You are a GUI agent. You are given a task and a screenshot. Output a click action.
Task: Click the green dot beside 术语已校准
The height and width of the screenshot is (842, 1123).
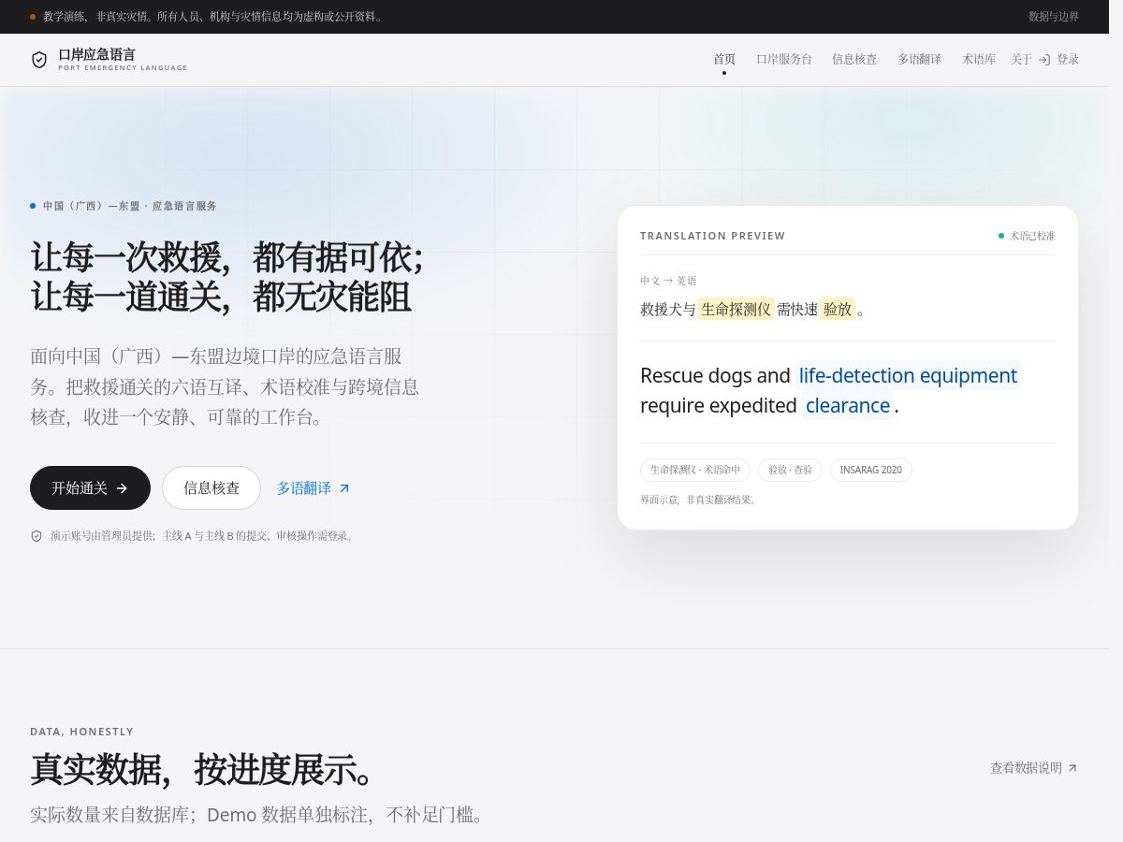[1001, 236]
